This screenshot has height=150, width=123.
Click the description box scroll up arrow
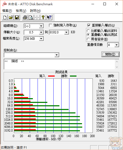pos(117,62)
